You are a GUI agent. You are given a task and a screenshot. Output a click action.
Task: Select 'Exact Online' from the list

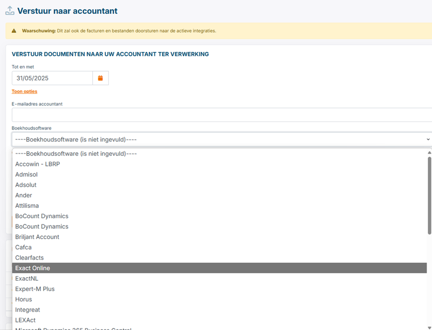tap(33, 268)
